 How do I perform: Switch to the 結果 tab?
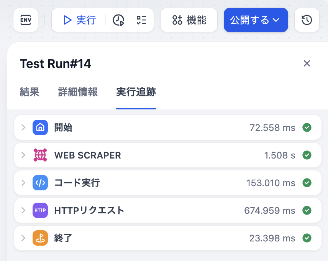[30, 92]
